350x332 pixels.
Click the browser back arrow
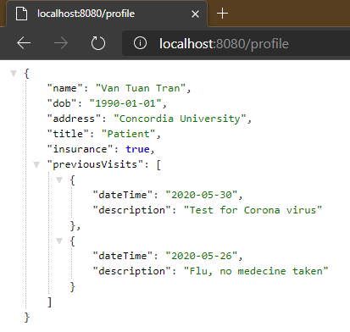(24, 43)
